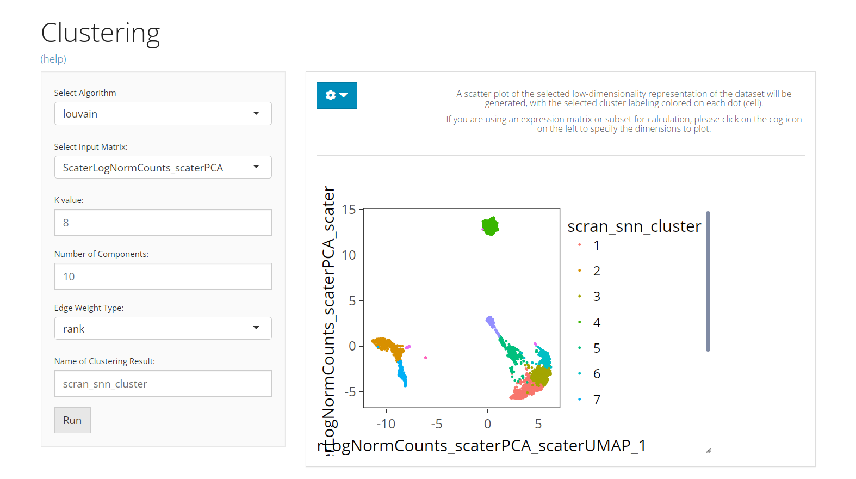Click the isolated green cluster in scatter plot
The width and height of the screenshot is (856, 479).
point(491,226)
